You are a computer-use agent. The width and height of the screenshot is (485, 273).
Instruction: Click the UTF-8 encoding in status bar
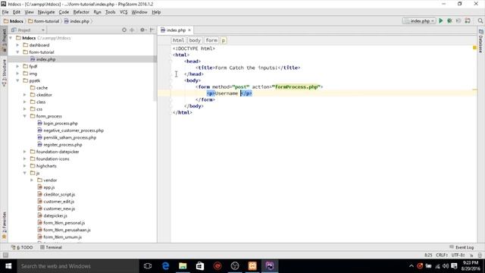point(458,255)
